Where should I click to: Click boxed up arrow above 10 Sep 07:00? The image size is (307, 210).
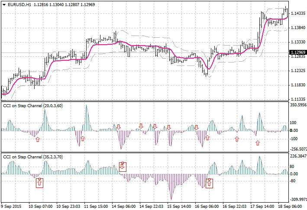click(x=39, y=183)
